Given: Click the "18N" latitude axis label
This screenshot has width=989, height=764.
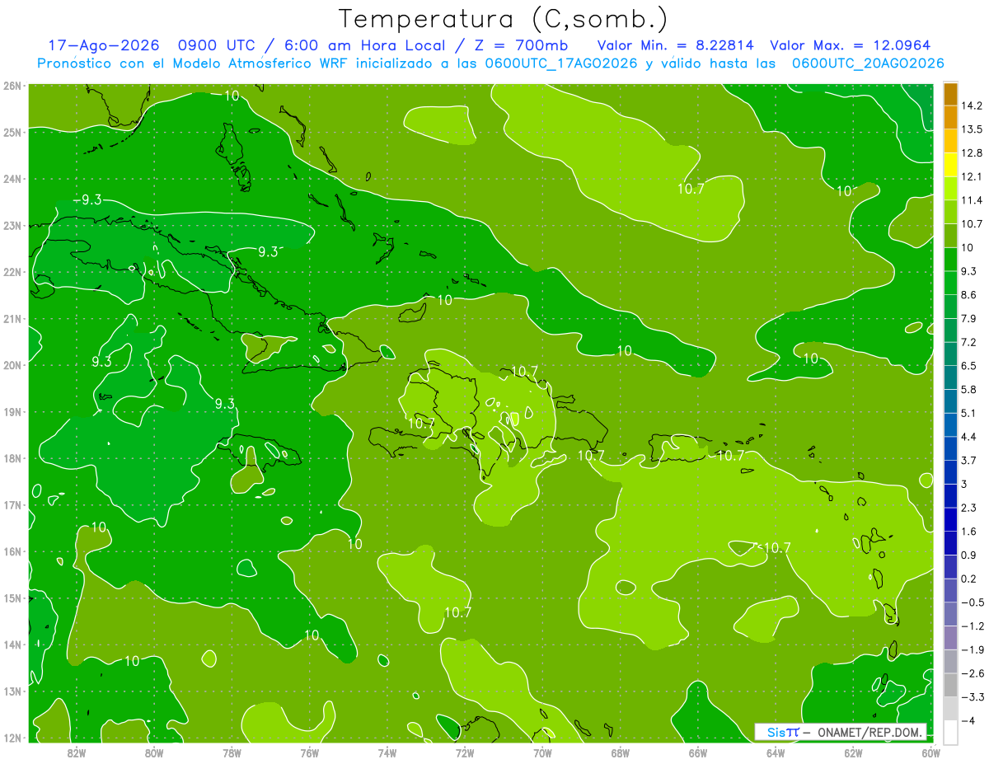Looking at the screenshot, I should click(x=12, y=458).
